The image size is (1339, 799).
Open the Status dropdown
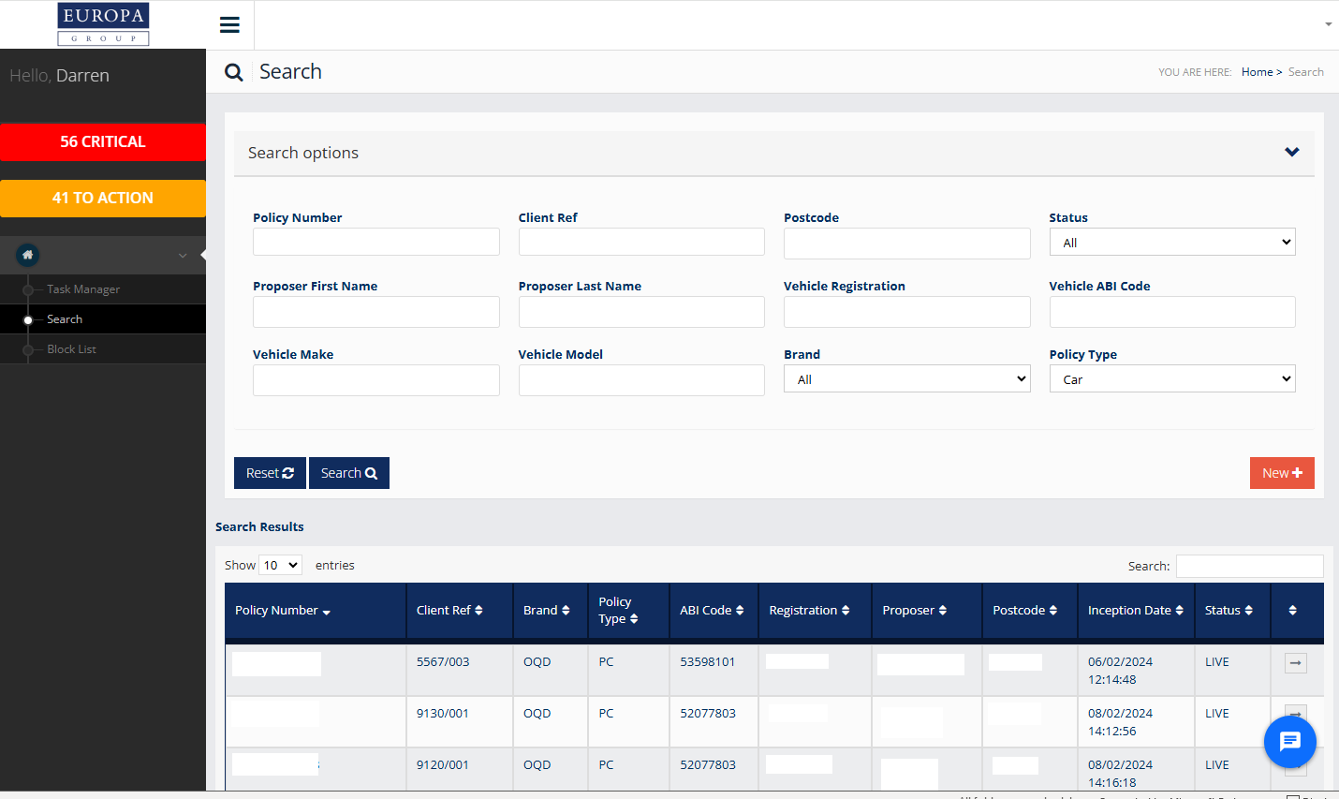coord(1171,243)
